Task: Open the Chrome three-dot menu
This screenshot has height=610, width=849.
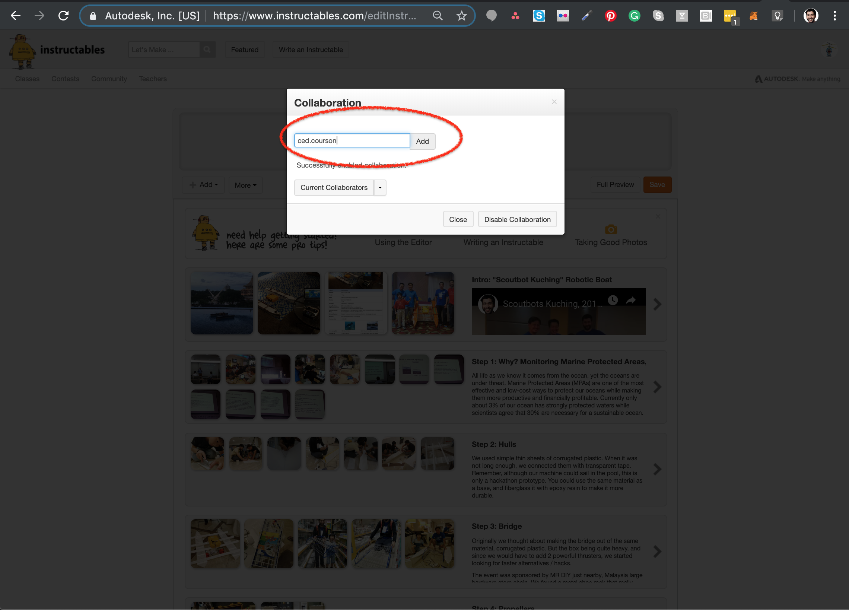Action: [835, 16]
